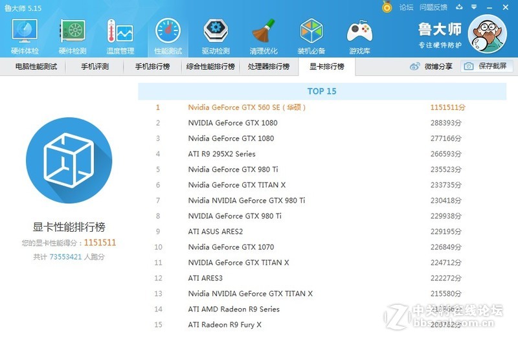The image size is (518, 345).
Task: Click the 显卡性能排行榜 heading
Action: pyautogui.click(x=69, y=227)
